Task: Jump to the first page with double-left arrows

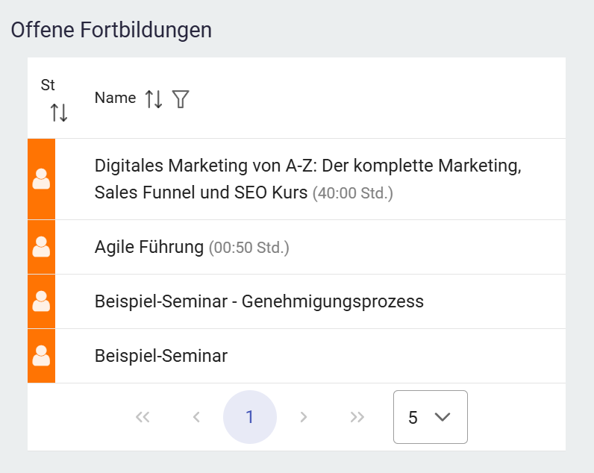Action: pyautogui.click(x=143, y=417)
